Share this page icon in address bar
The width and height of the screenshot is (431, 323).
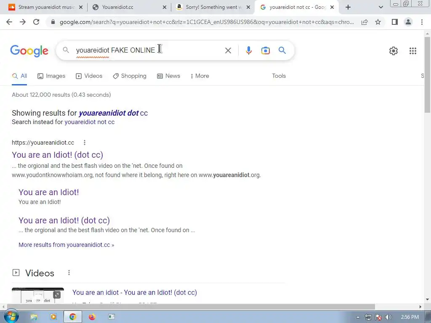coord(364,22)
